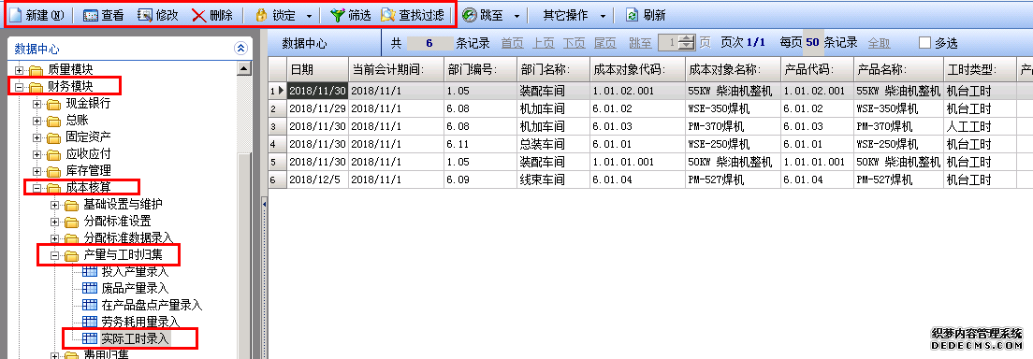Viewport: 1033px width, 359px height.
Task: Go to 尾页 last page
Action: tap(605, 43)
